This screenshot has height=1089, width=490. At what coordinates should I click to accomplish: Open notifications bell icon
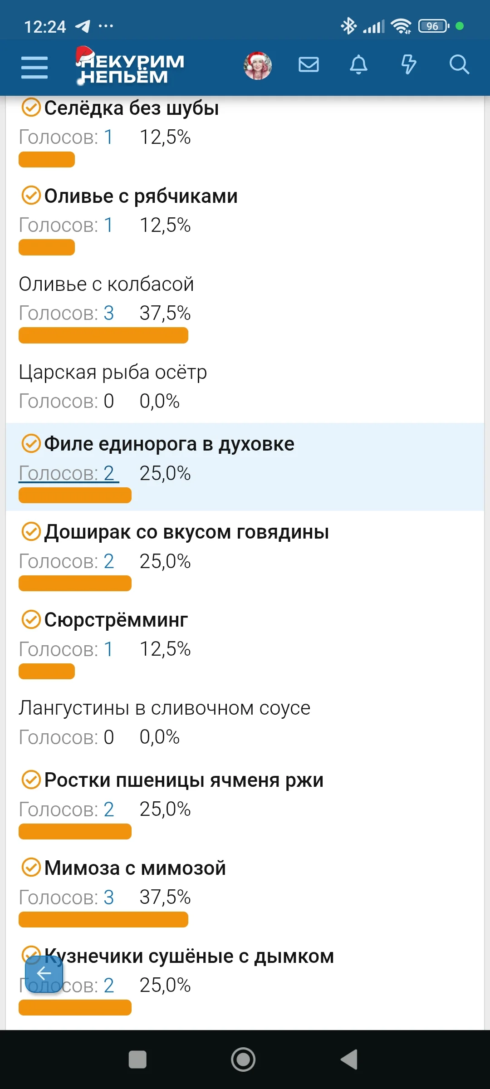point(358,65)
